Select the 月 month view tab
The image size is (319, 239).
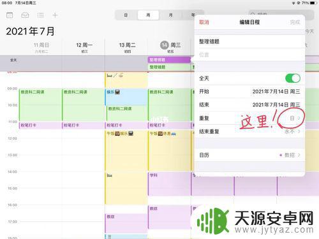(x=170, y=15)
